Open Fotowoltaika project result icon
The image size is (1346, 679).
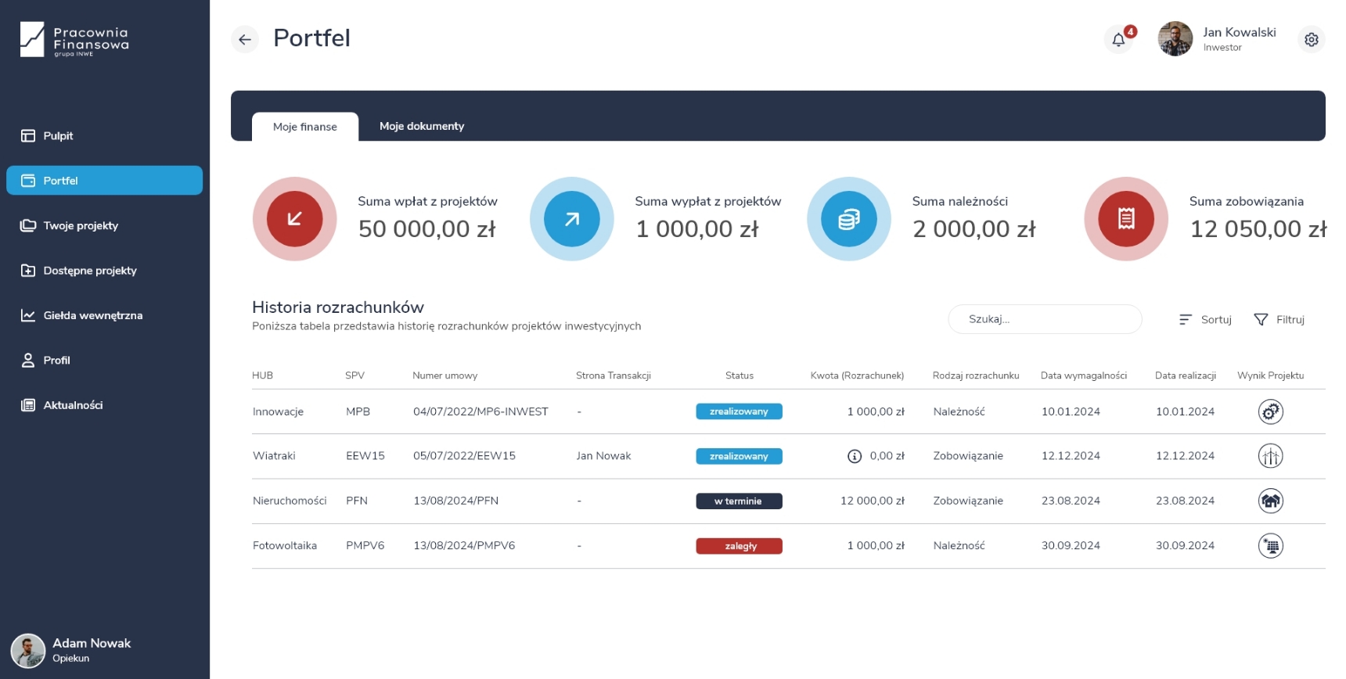(x=1270, y=546)
